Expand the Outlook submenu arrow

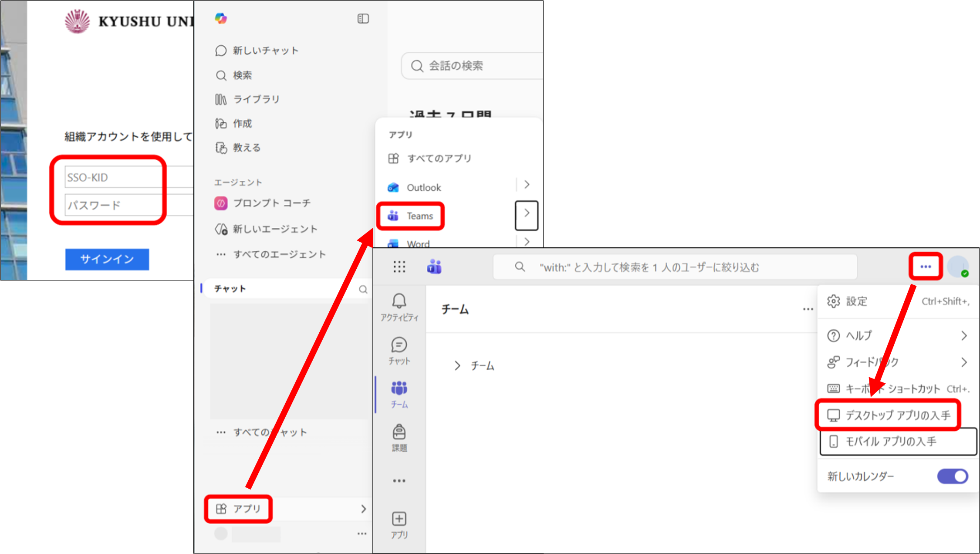click(527, 185)
